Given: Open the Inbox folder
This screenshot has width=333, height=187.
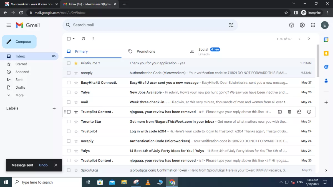Looking at the screenshot, I should [x=29, y=56].
